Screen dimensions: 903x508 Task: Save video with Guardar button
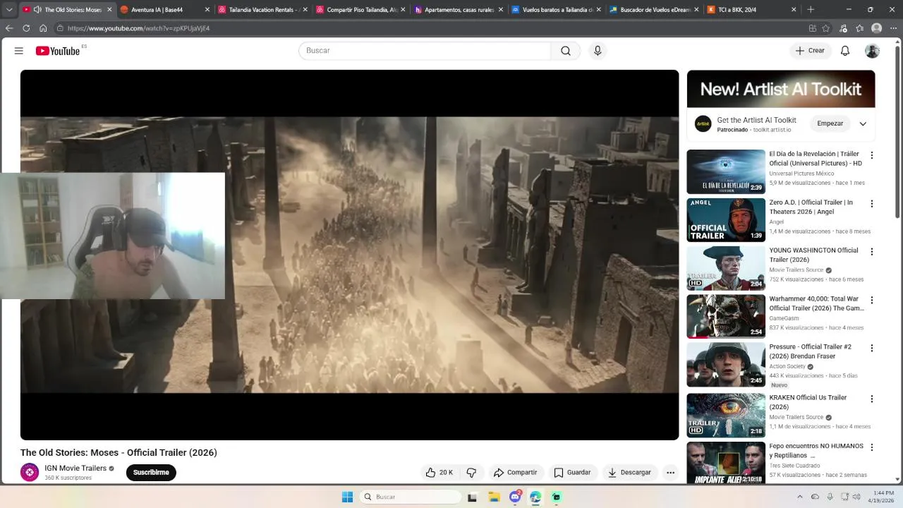[572, 473]
